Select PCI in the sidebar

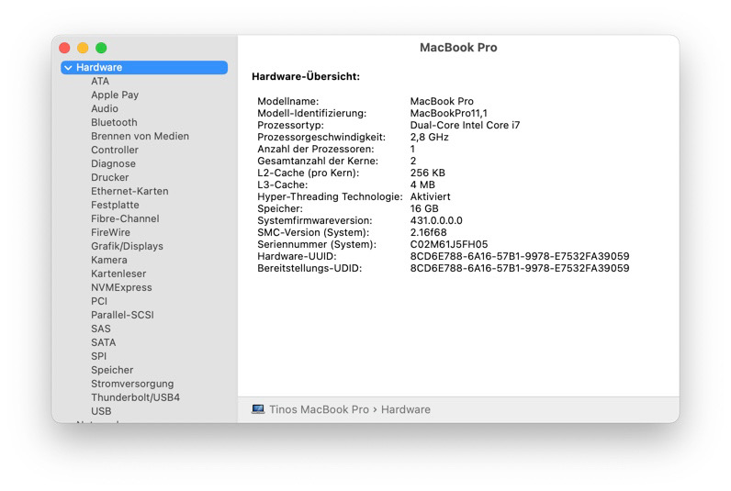click(x=99, y=301)
